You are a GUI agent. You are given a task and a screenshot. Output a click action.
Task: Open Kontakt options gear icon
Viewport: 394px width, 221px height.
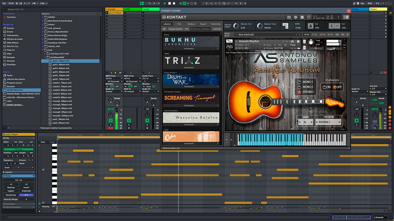[295, 17]
